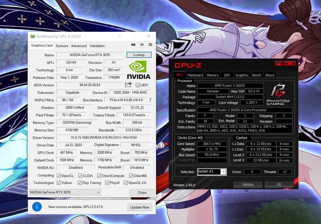This screenshot has width=321, height=224.
Task: Open the Bench tab in CPU-Z
Action: pos(257,75)
